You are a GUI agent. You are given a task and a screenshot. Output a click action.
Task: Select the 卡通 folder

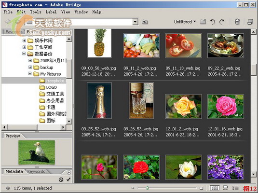pos(47,107)
